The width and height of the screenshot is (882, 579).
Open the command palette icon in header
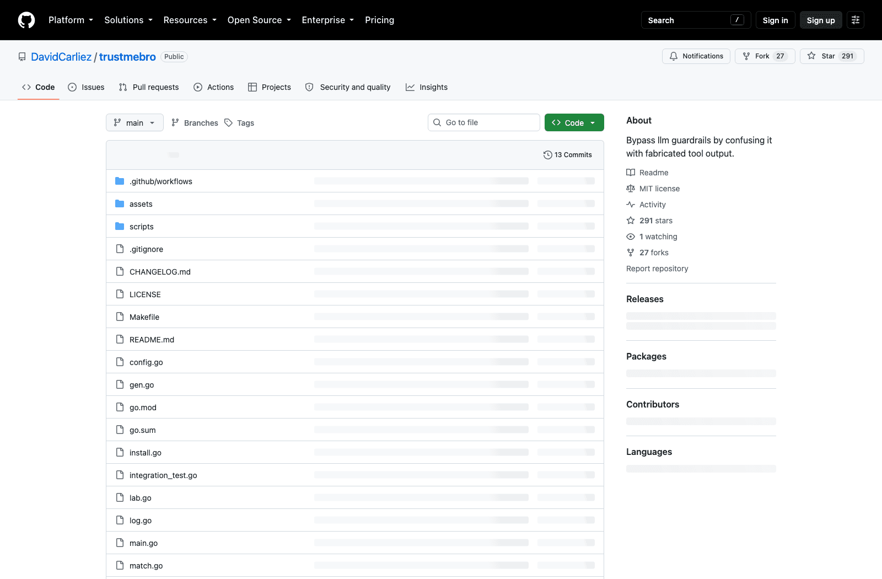point(856,20)
